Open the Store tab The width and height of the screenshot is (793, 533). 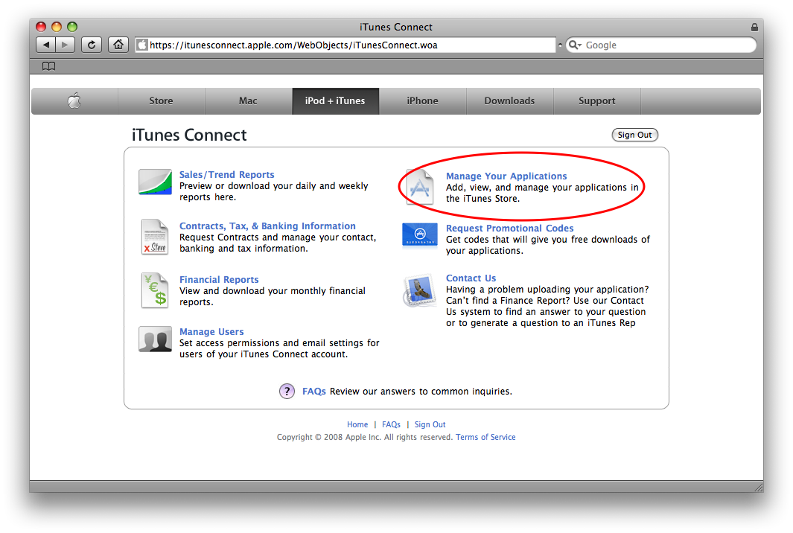tap(162, 101)
